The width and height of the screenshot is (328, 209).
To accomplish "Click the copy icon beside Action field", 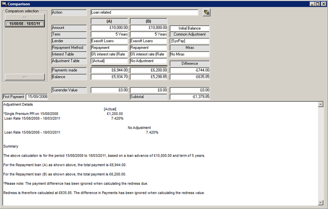I will pyautogui.click(x=207, y=12).
